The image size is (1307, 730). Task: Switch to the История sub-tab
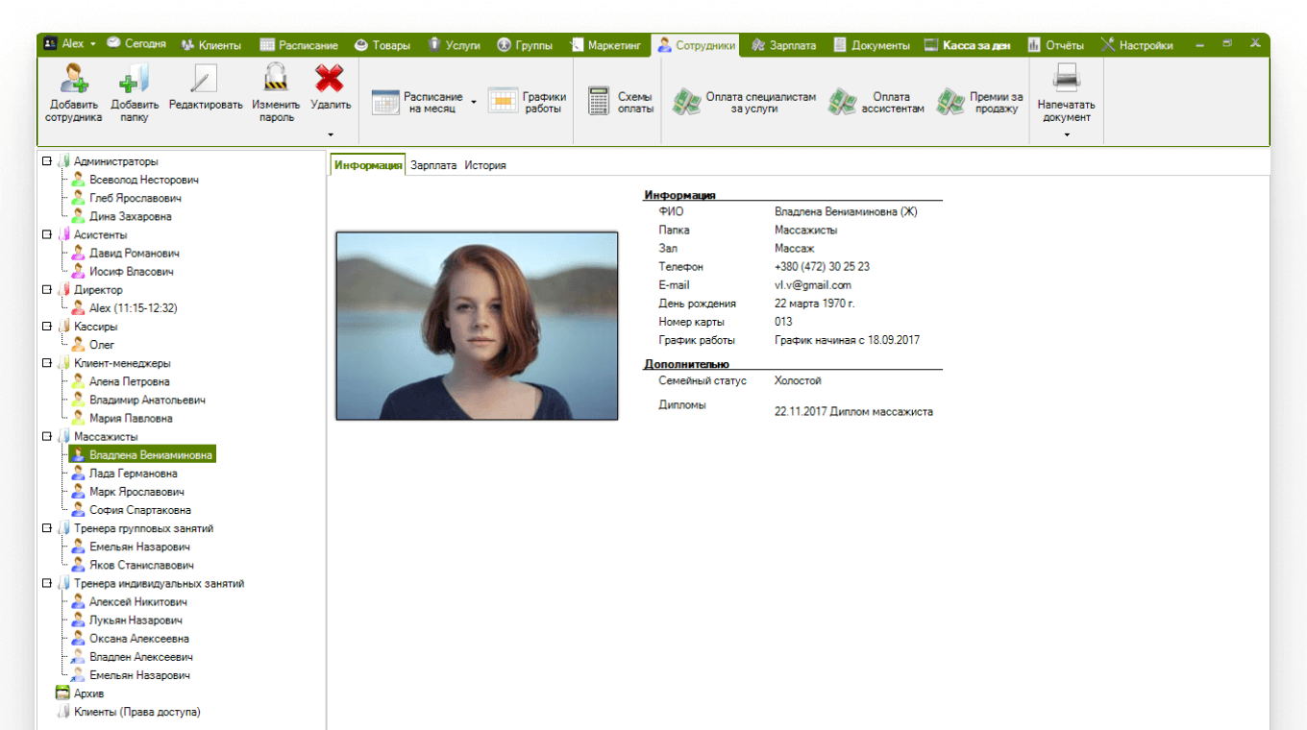485,165
